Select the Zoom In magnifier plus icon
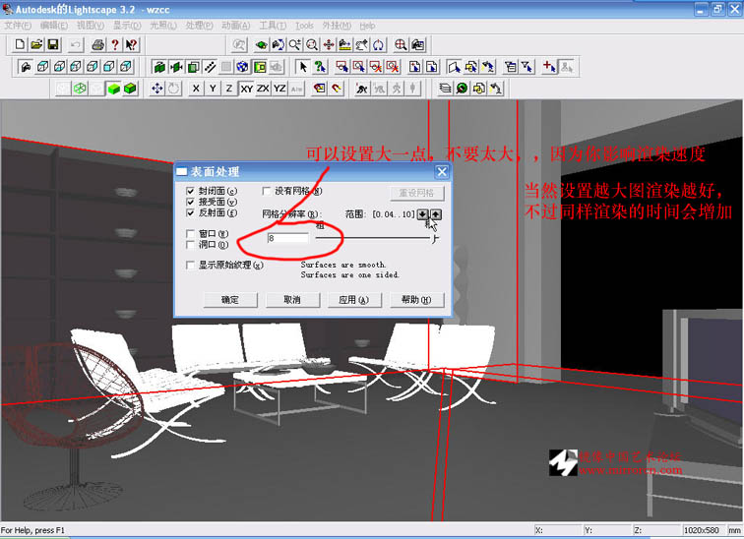Viewport: 744px width, 539px height. click(x=294, y=44)
